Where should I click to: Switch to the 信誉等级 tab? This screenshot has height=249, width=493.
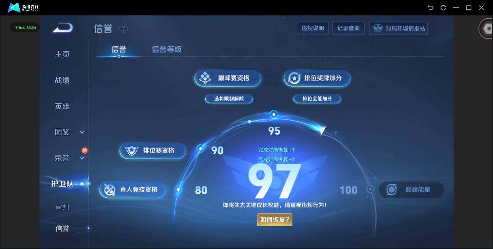tap(167, 49)
